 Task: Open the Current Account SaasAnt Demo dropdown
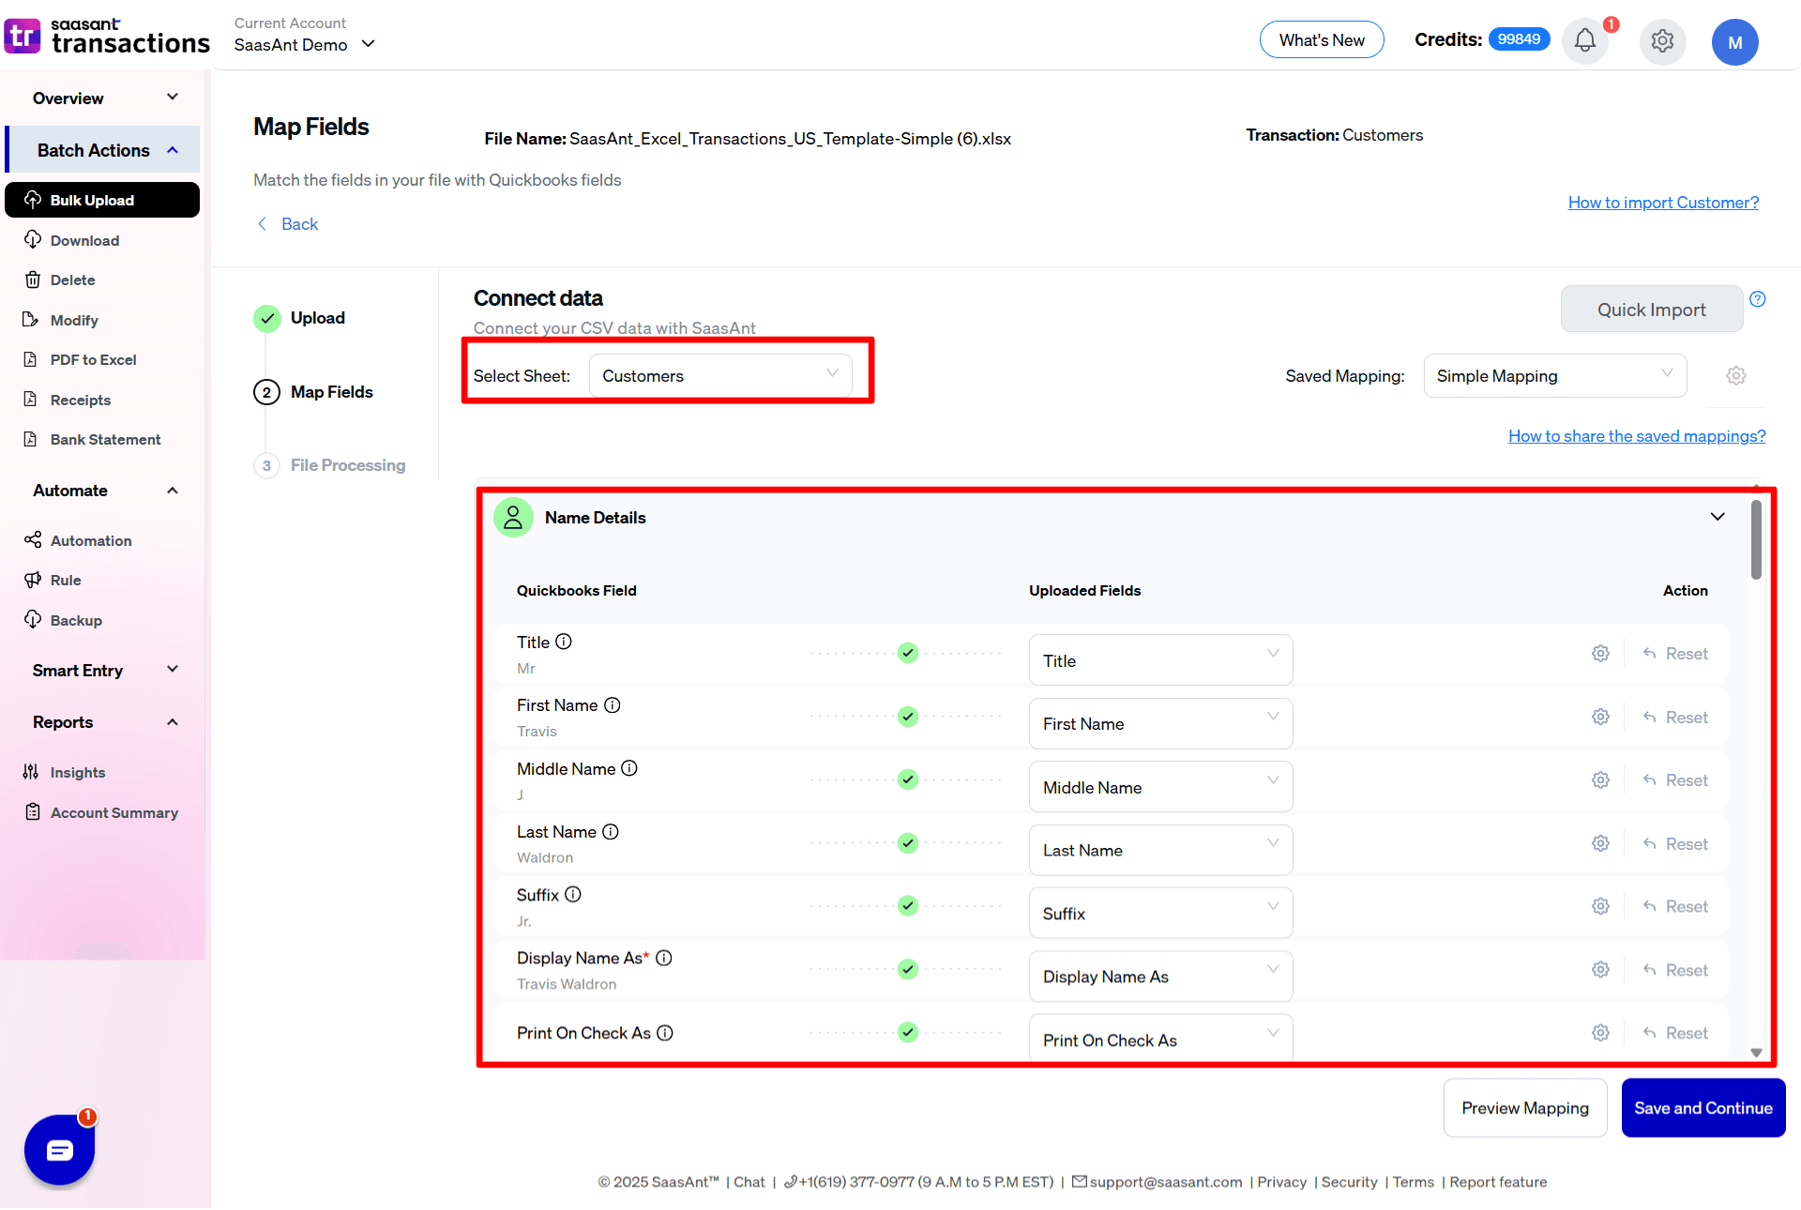pos(304,44)
